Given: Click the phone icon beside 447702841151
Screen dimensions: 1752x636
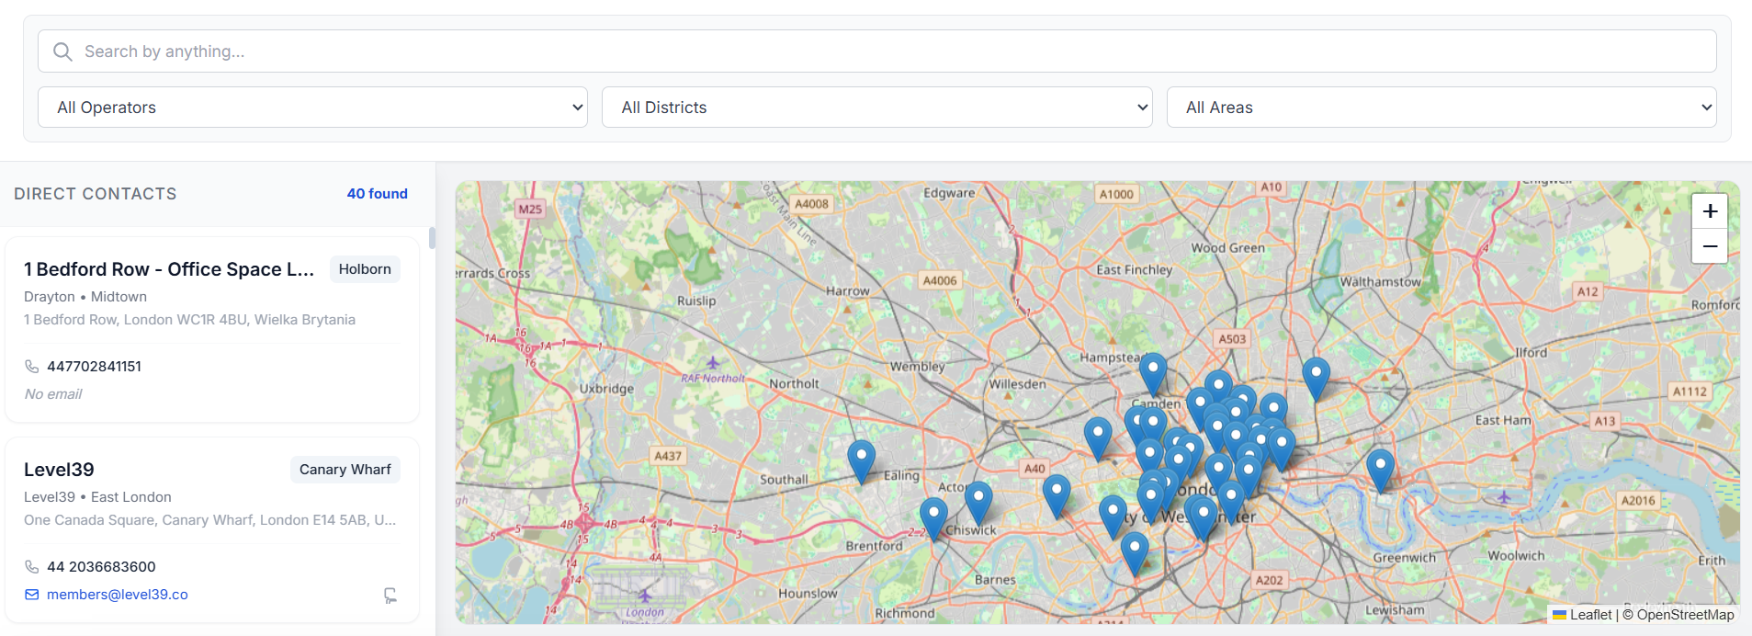Looking at the screenshot, I should (32, 367).
